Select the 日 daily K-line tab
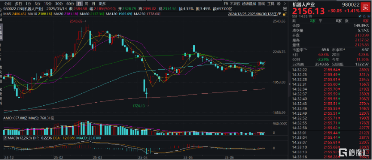 tap(80, 4)
